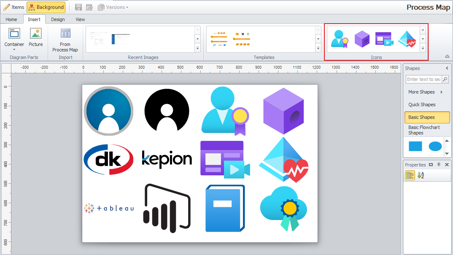Viewport: 453px width, 255px height.
Task: Pick the blue rectangle shape
Action: [415, 146]
